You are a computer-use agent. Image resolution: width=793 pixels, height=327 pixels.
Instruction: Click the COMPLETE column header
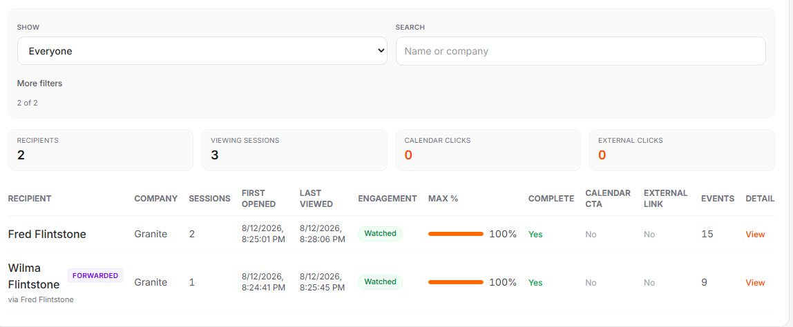[551, 199]
